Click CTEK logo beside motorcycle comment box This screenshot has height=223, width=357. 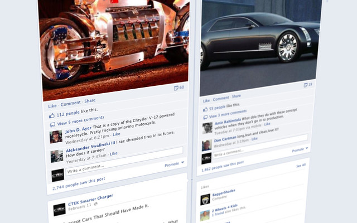point(58,175)
